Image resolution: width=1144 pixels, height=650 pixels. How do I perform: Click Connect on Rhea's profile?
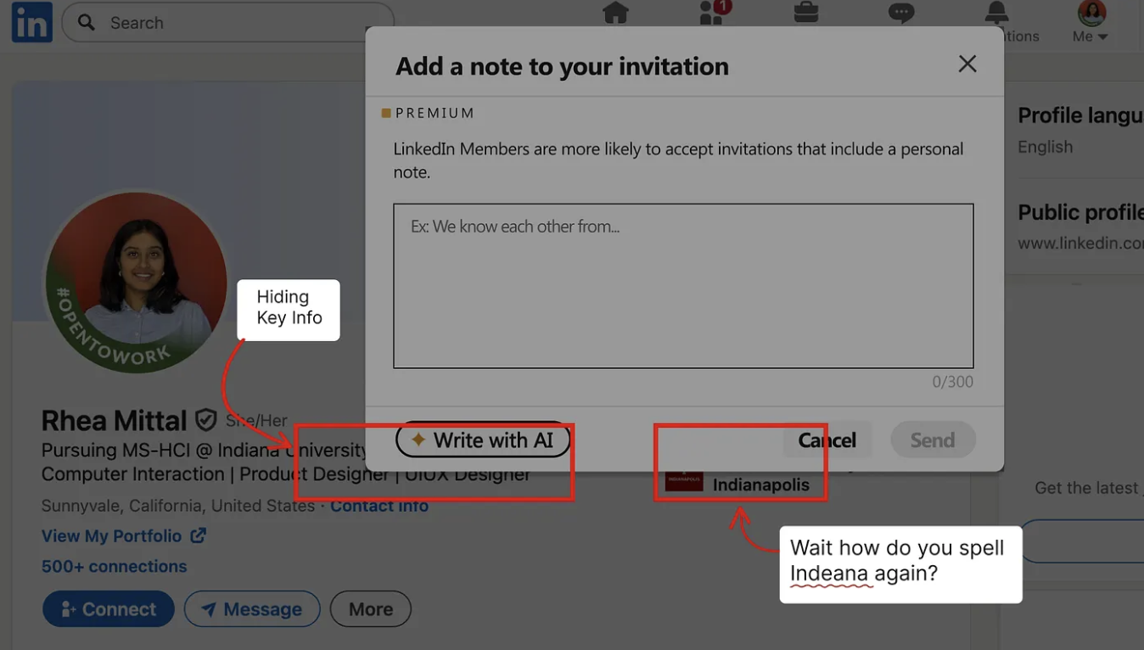[108, 608]
